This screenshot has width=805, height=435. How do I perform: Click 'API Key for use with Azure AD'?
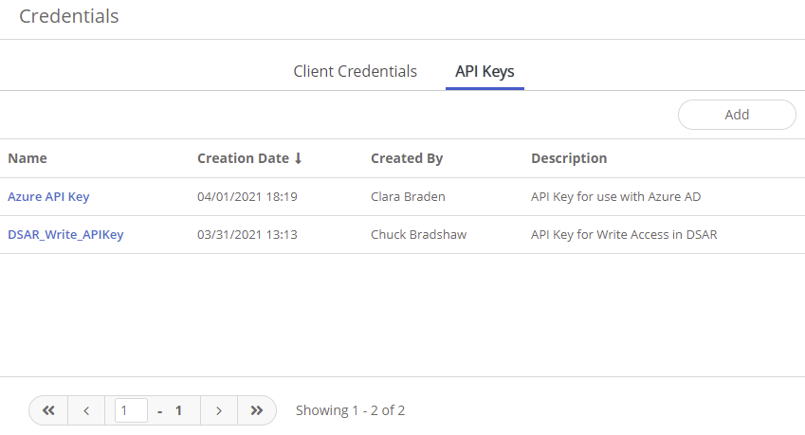[x=615, y=196]
